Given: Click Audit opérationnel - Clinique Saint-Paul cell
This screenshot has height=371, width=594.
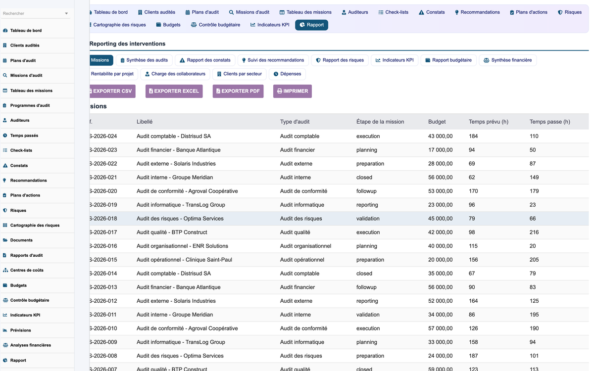Looking at the screenshot, I should pyautogui.click(x=184, y=260).
